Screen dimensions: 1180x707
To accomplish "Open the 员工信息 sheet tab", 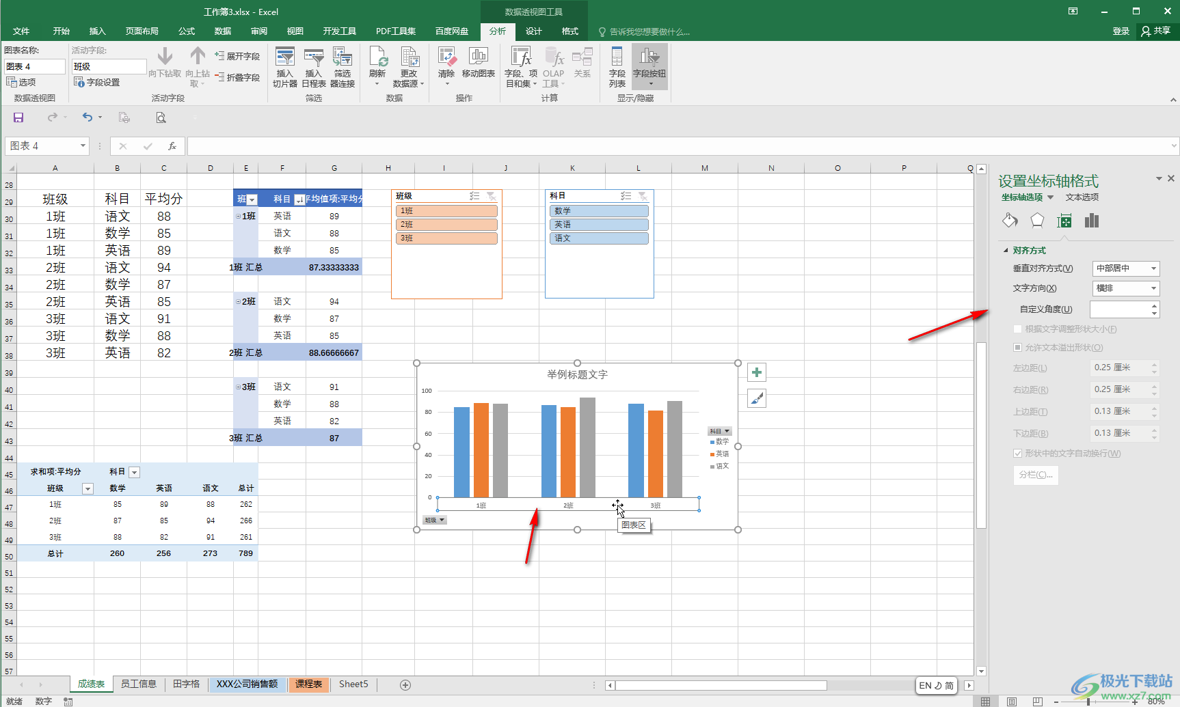I will click(x=139, y=684).
